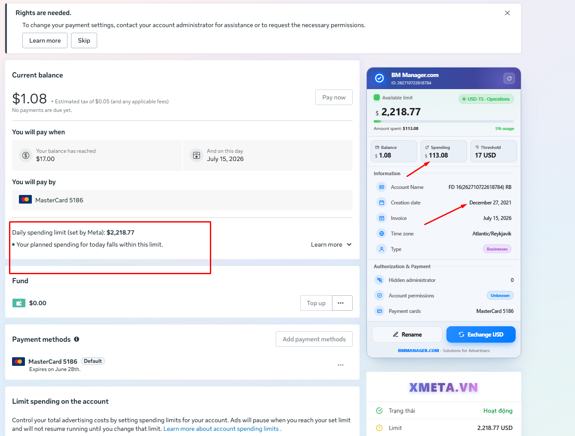The image size is (575, 436).
Task: Click the Account Name icon
Action: click(381, 187)
